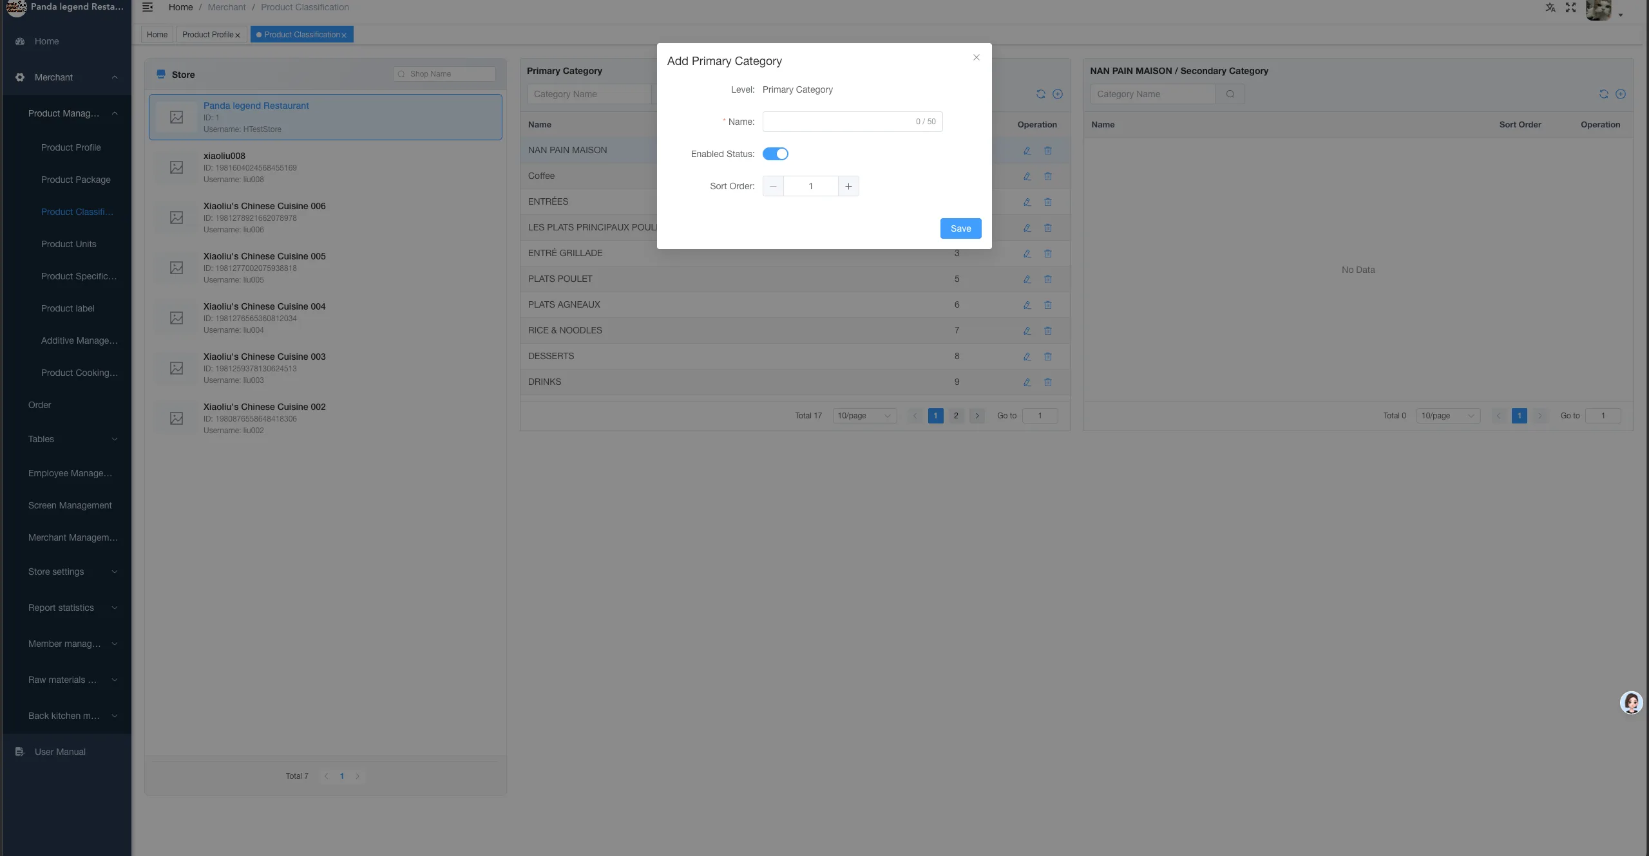Image resolution: width=1649 pixels, height=856 pixels.
Task: Click the Name input field in dialog
Action: point(852,122)
